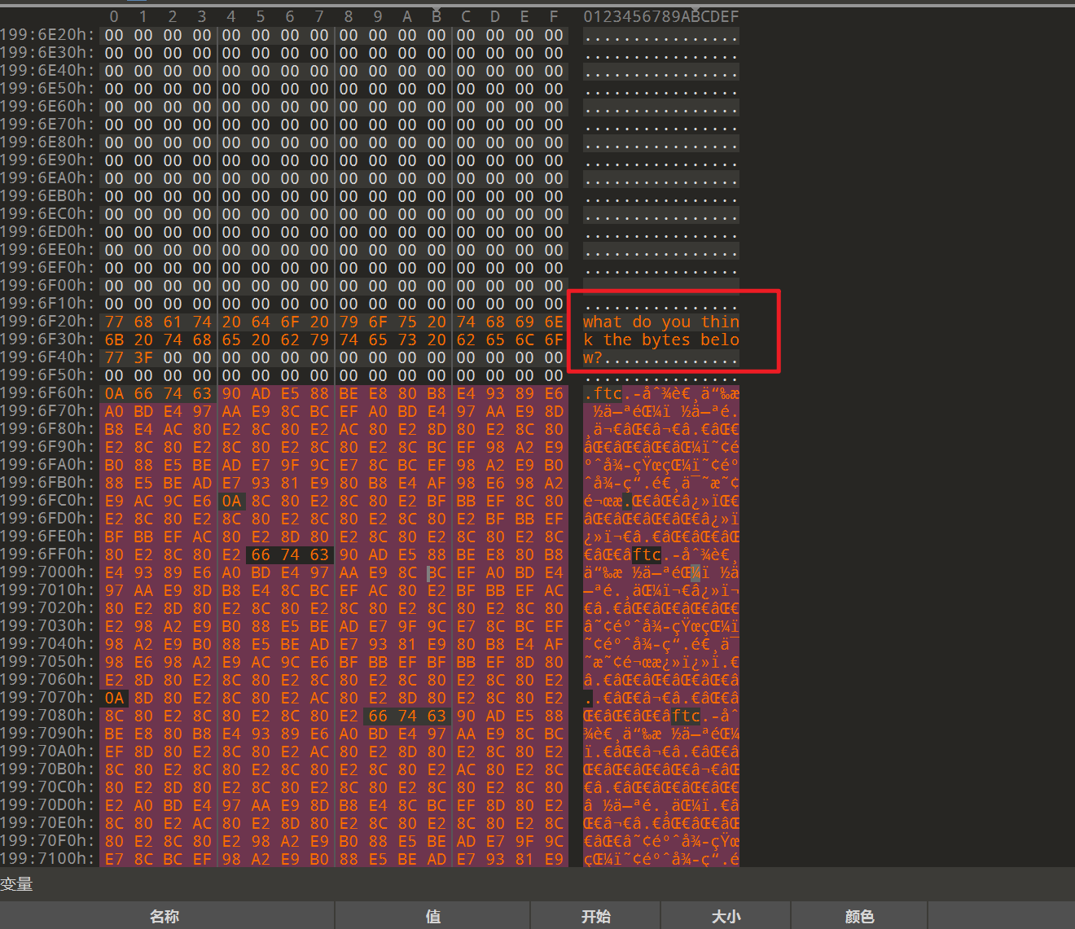Select the 变量 panel title
Image resolution: width=1075 pixels, height=929 pixels.
coord(16,884)
